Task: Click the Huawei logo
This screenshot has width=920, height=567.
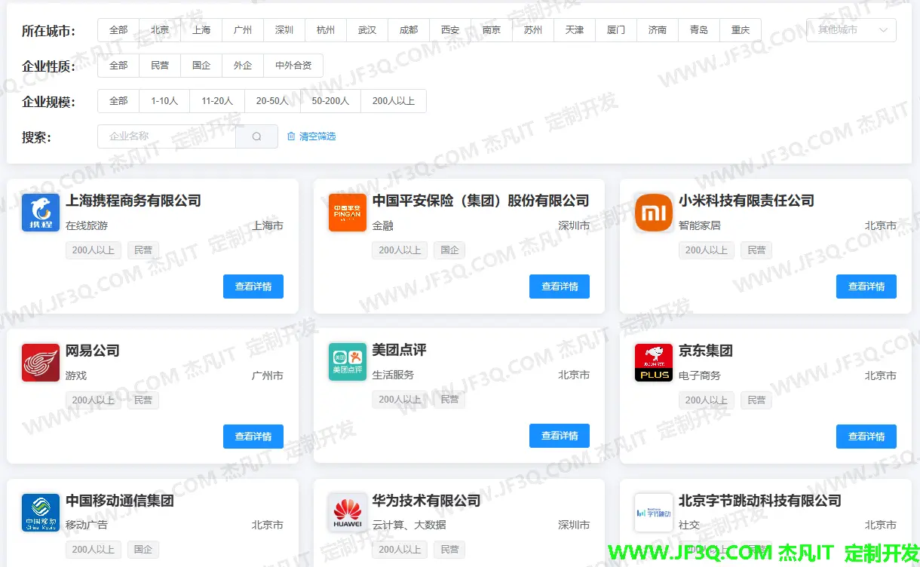Action: [348, 513]
